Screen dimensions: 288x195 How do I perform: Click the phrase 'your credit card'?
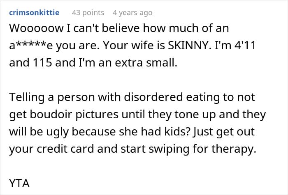pyautogui.click(x=51, y=149)
